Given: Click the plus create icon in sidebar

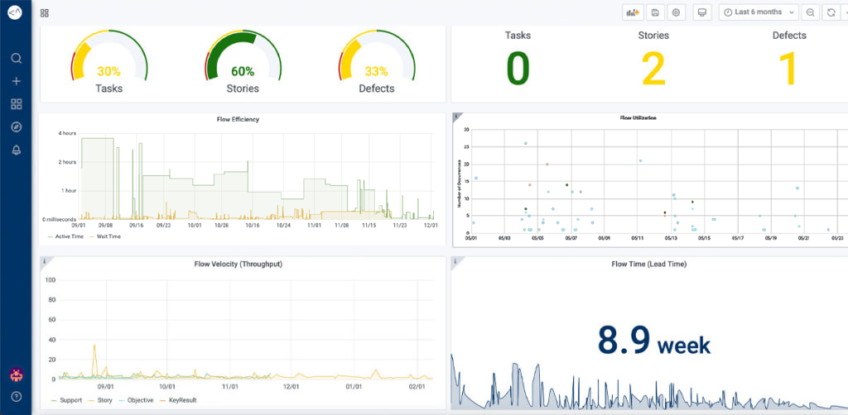Looking at the screenshot, I should pyautogui.click(x=17, y=82).
